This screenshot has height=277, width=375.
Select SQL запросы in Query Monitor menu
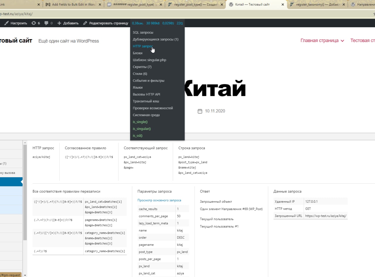[143, 32]
